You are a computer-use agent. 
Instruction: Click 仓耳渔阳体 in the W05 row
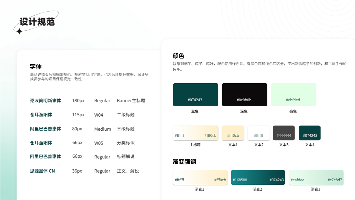pos(41,143)
